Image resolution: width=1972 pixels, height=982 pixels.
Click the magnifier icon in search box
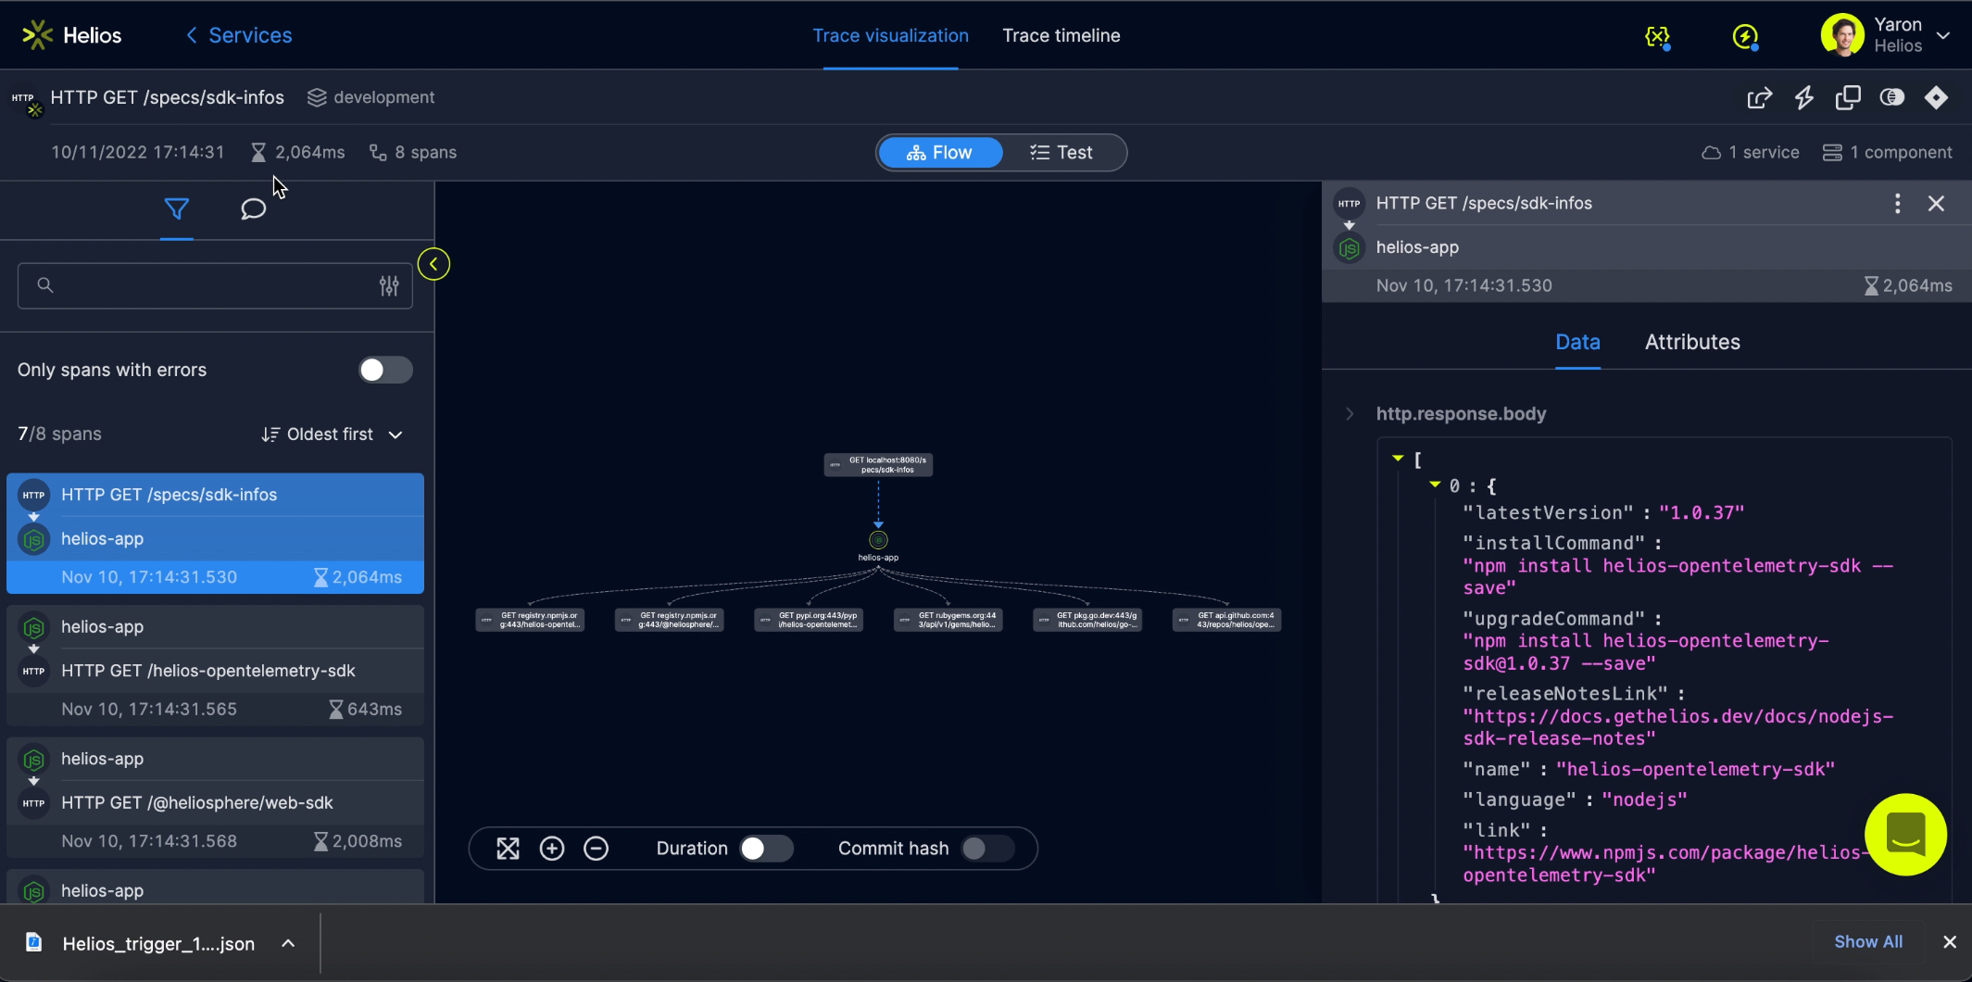tap(44, 285)
